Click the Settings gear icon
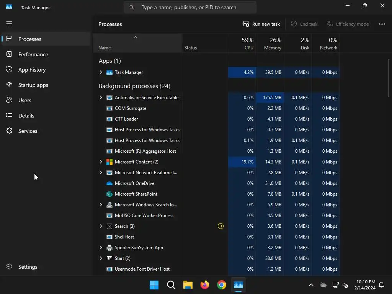 (9, 267)
